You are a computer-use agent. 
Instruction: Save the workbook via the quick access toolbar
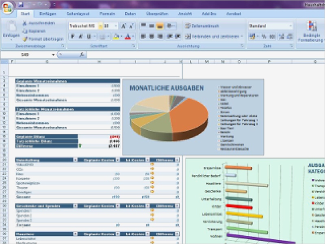point(21,4)
